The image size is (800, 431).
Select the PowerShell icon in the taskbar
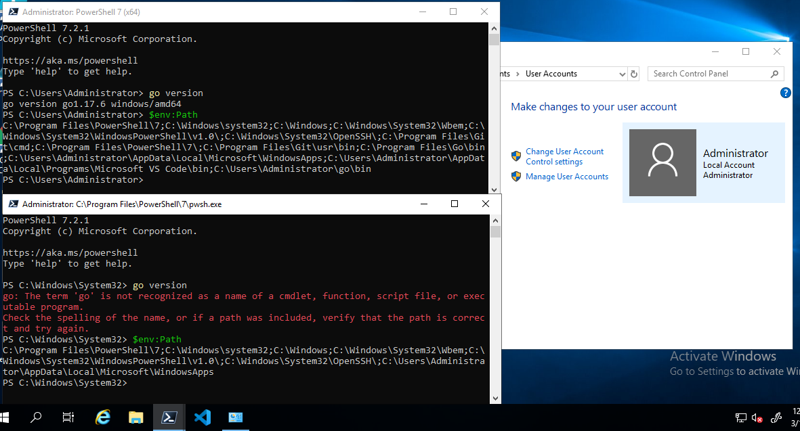pyautogui.click(x=169, y=417)
